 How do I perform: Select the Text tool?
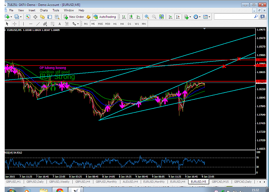(x=59, y=24)
